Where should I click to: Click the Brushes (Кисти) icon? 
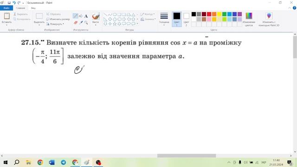[96, 16]
